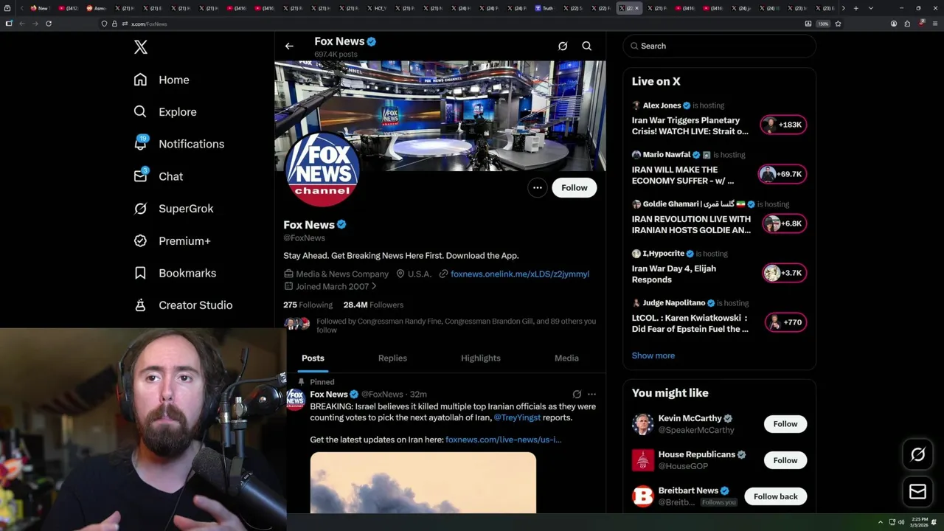Screen dimensions: 944x531
Task: Open the 150% zoom level indicator
Action: coord(823,24)
